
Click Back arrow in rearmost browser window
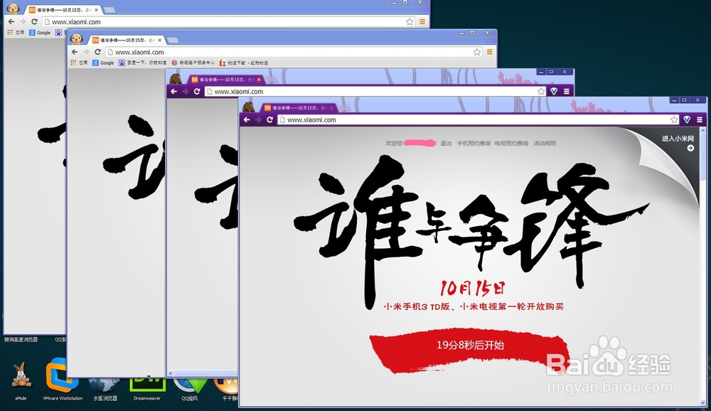point(11,22)
